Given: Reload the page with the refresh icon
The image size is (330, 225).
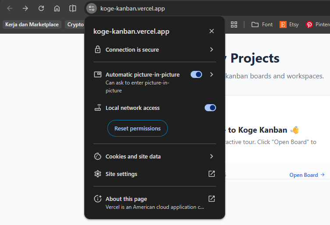Looking at the screenshot, I should coord(41,8).
